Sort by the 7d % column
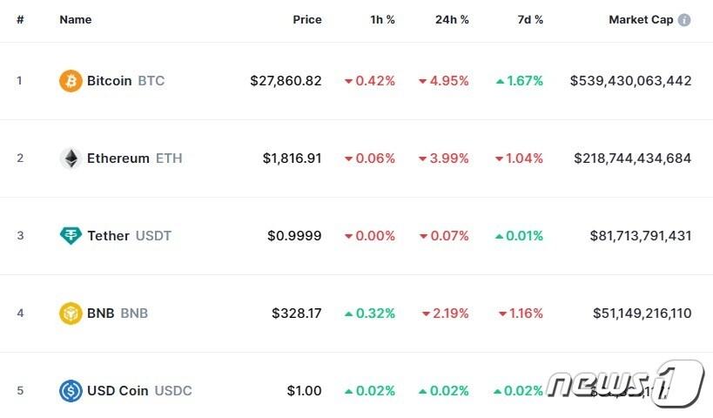 coord(528,19)
